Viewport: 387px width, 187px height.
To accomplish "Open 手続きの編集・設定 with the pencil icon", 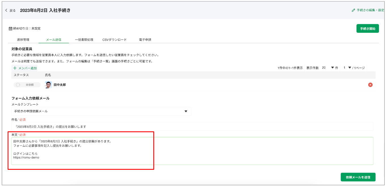I will pos(353,10).
